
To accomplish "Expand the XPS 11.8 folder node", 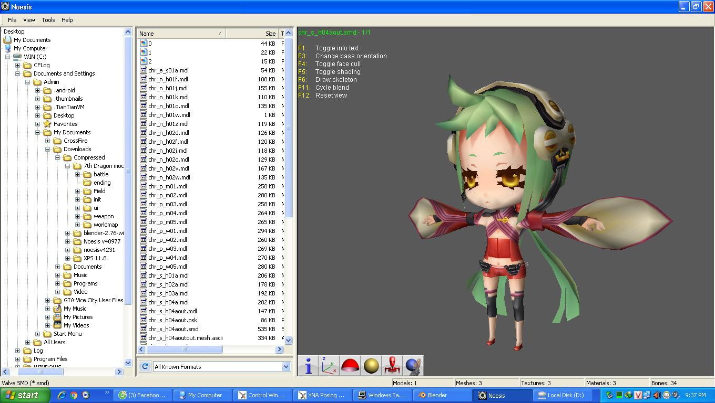I will click(x=68, y=258).
